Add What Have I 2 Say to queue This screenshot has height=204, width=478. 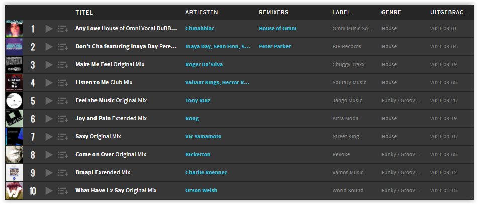63,191
